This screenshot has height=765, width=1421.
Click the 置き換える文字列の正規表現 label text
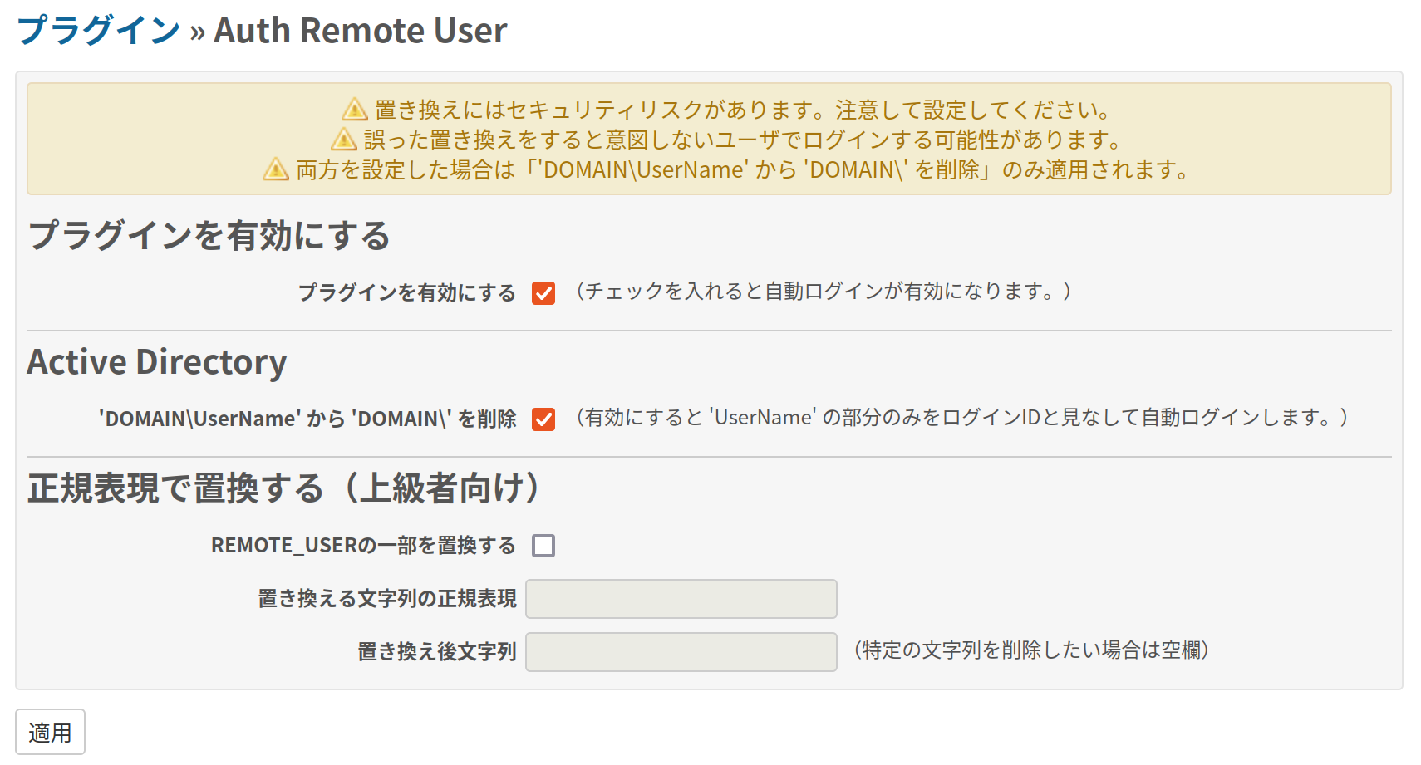387,599
